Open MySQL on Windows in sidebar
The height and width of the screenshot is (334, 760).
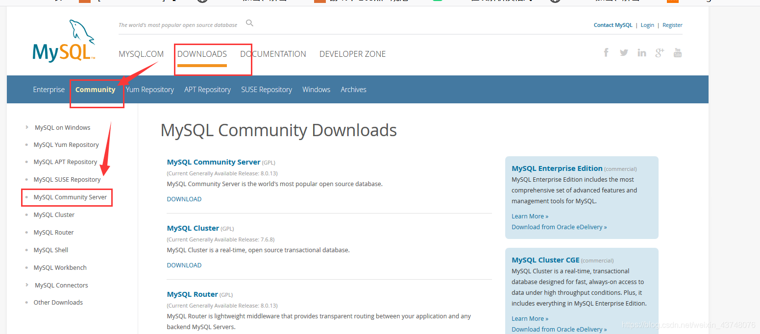[63, 127]
